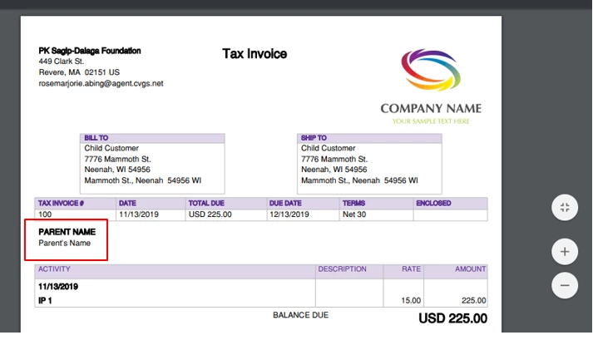The height and width of the screenshot is (340, 593).
Task: Click the fit-to-page collapse icon
Action: 564,207
